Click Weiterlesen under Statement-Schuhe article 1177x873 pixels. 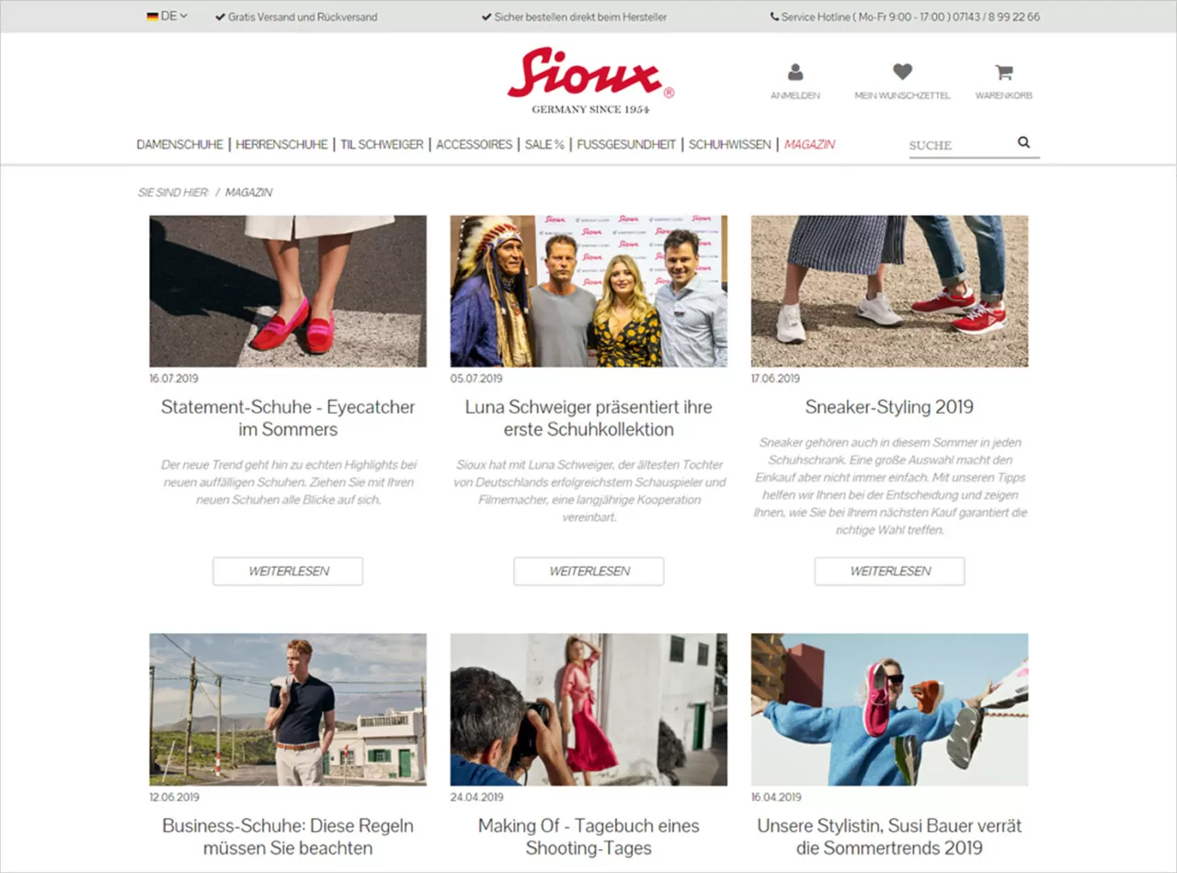click(x=288, y=571)
